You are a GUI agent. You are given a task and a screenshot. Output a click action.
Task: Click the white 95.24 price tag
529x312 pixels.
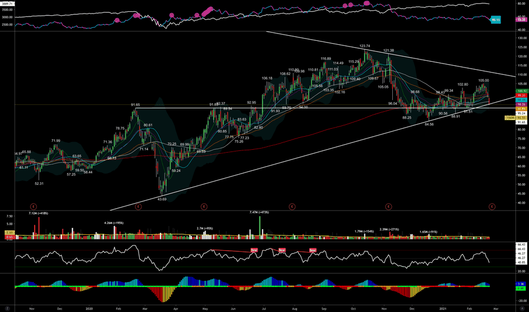coord(522,113)
